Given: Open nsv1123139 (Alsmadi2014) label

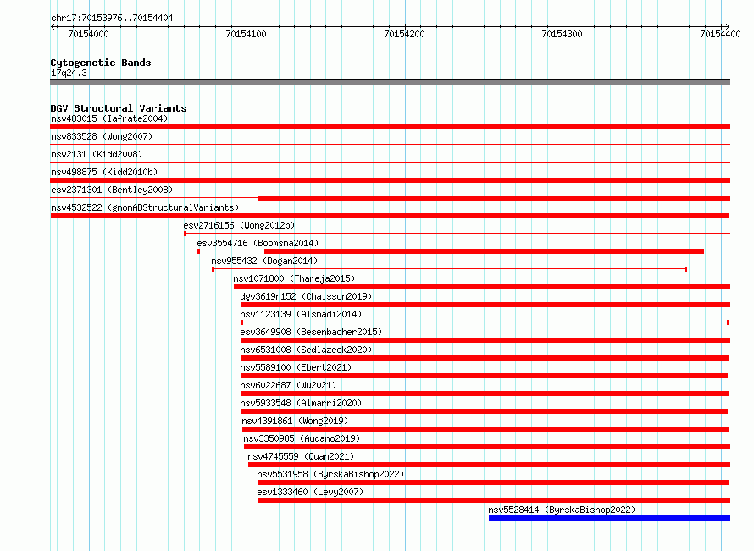Looking at the screenshot, I should point(301,314).
